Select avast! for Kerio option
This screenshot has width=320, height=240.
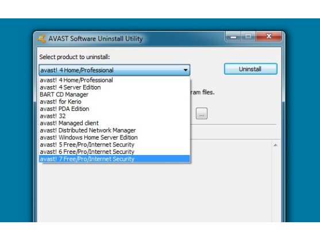click(114, 102)
